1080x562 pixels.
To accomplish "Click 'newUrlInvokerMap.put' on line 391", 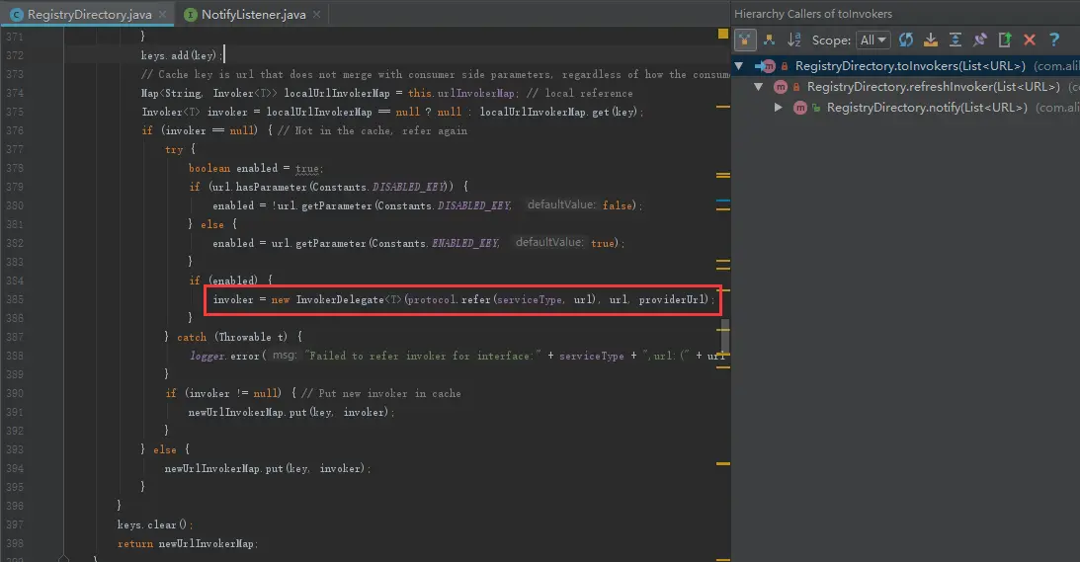I will (x=247, y=412).
